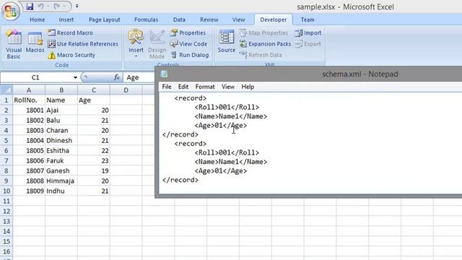Image resolution: width=462 pixels, height=260 pixels.
Task: Open the View ribbon tab in Excel
Action: [238, 19]
